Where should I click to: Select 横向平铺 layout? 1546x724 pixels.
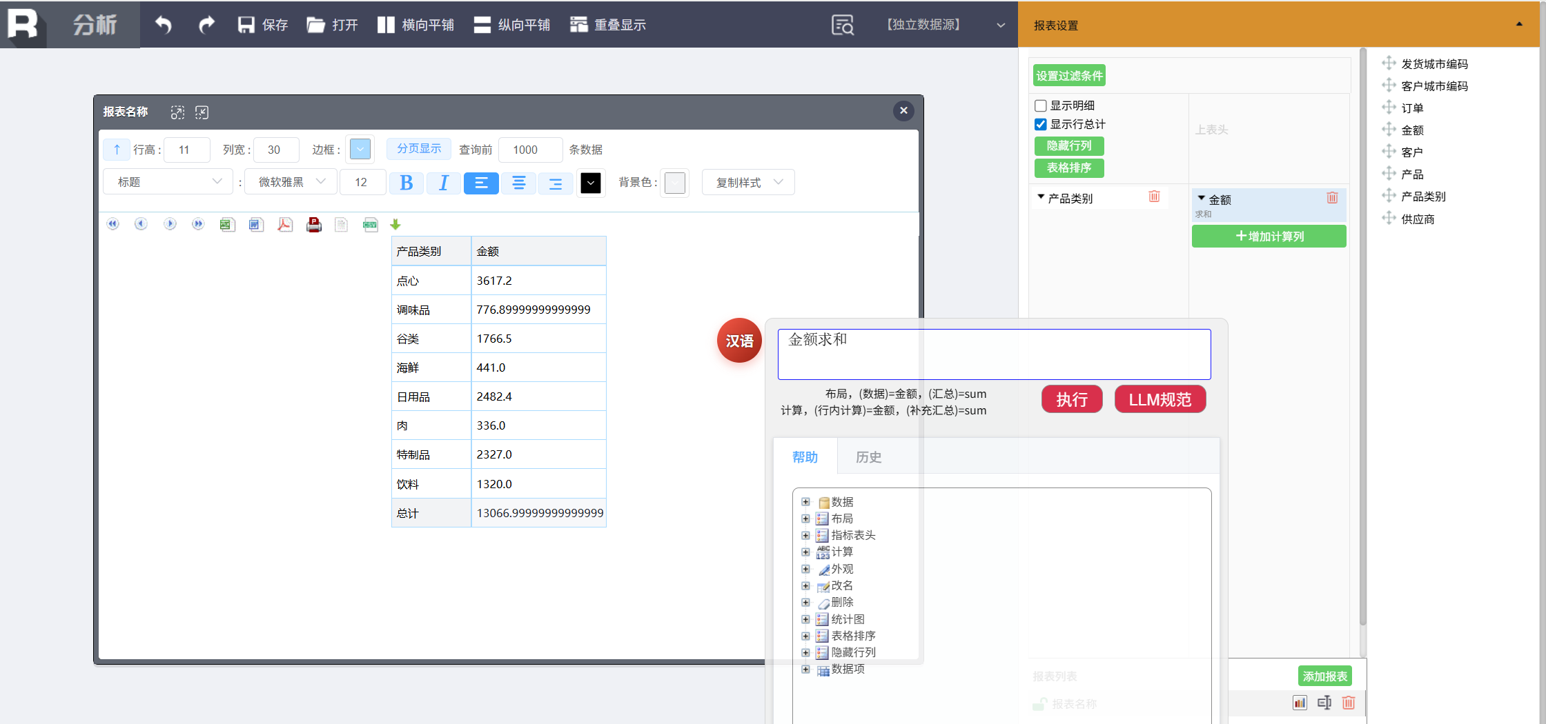pyautogui.click(x=415, y=25)
